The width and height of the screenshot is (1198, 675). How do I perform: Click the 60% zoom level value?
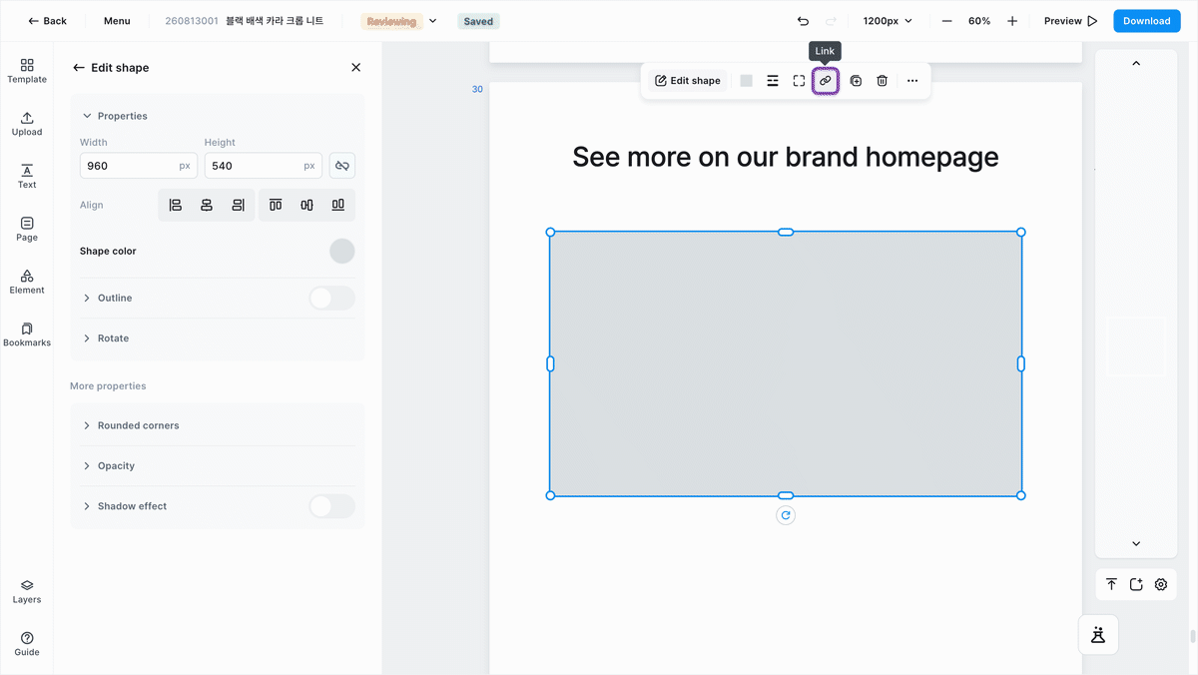(x=979, y=21)
